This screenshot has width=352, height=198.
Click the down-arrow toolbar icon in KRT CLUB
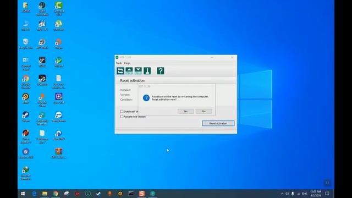[x=138, y=71]
